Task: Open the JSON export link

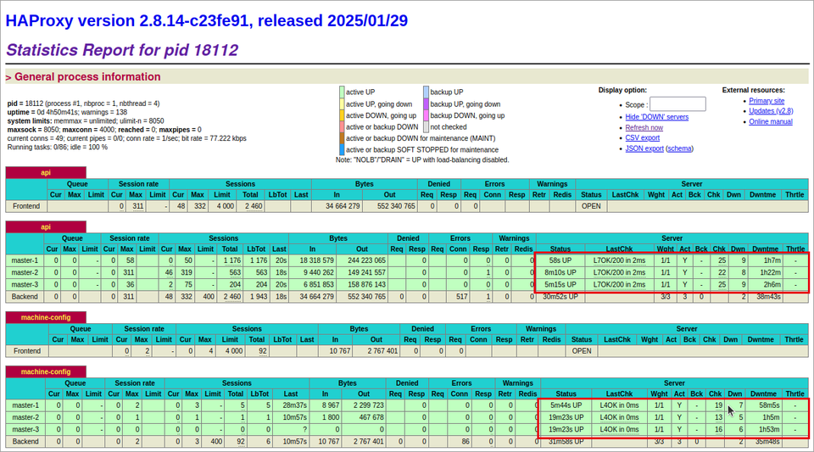Action: tap(644, 148)
